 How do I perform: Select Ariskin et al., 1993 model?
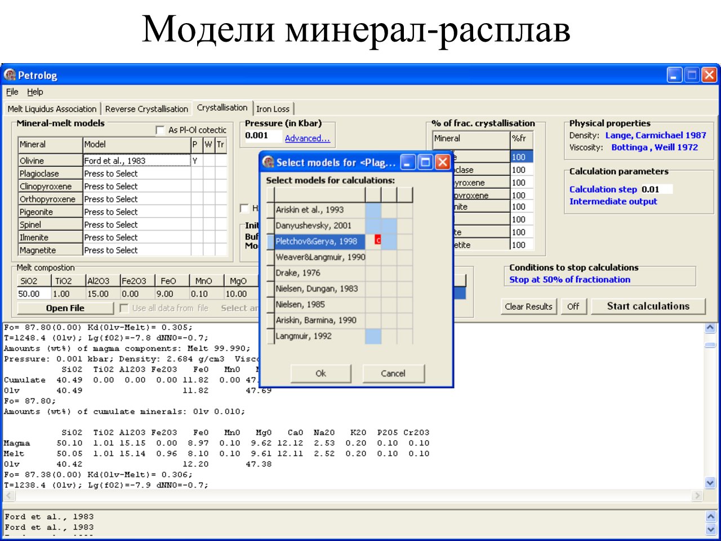319,210
